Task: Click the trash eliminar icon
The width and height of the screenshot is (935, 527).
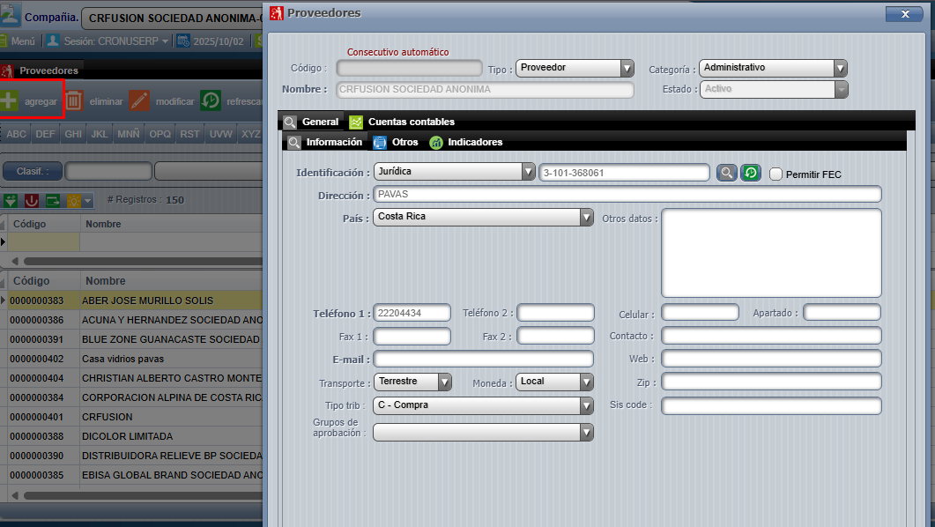Action: tap(74, 100)
